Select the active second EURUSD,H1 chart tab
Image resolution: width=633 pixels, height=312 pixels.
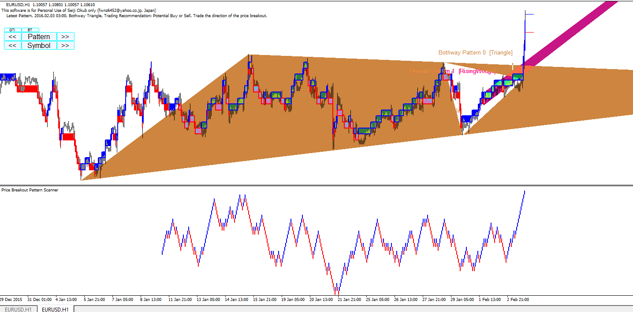(55, 309)
